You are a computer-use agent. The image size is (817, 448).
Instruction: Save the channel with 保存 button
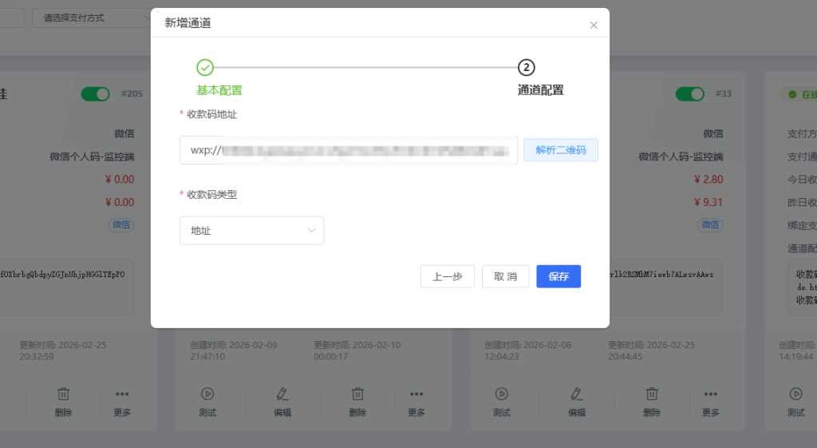pyautogui.click(x=558, y=276)
